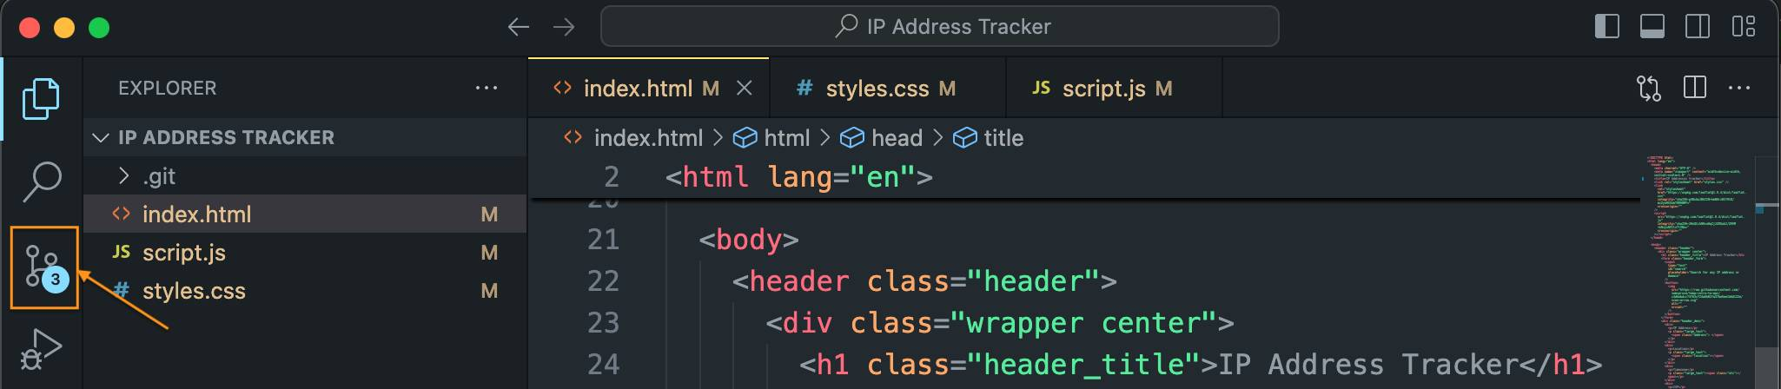This screenshot has height=389, width=1781.
Task: Click the html breadcrumb item
Action: pos(771,137)
